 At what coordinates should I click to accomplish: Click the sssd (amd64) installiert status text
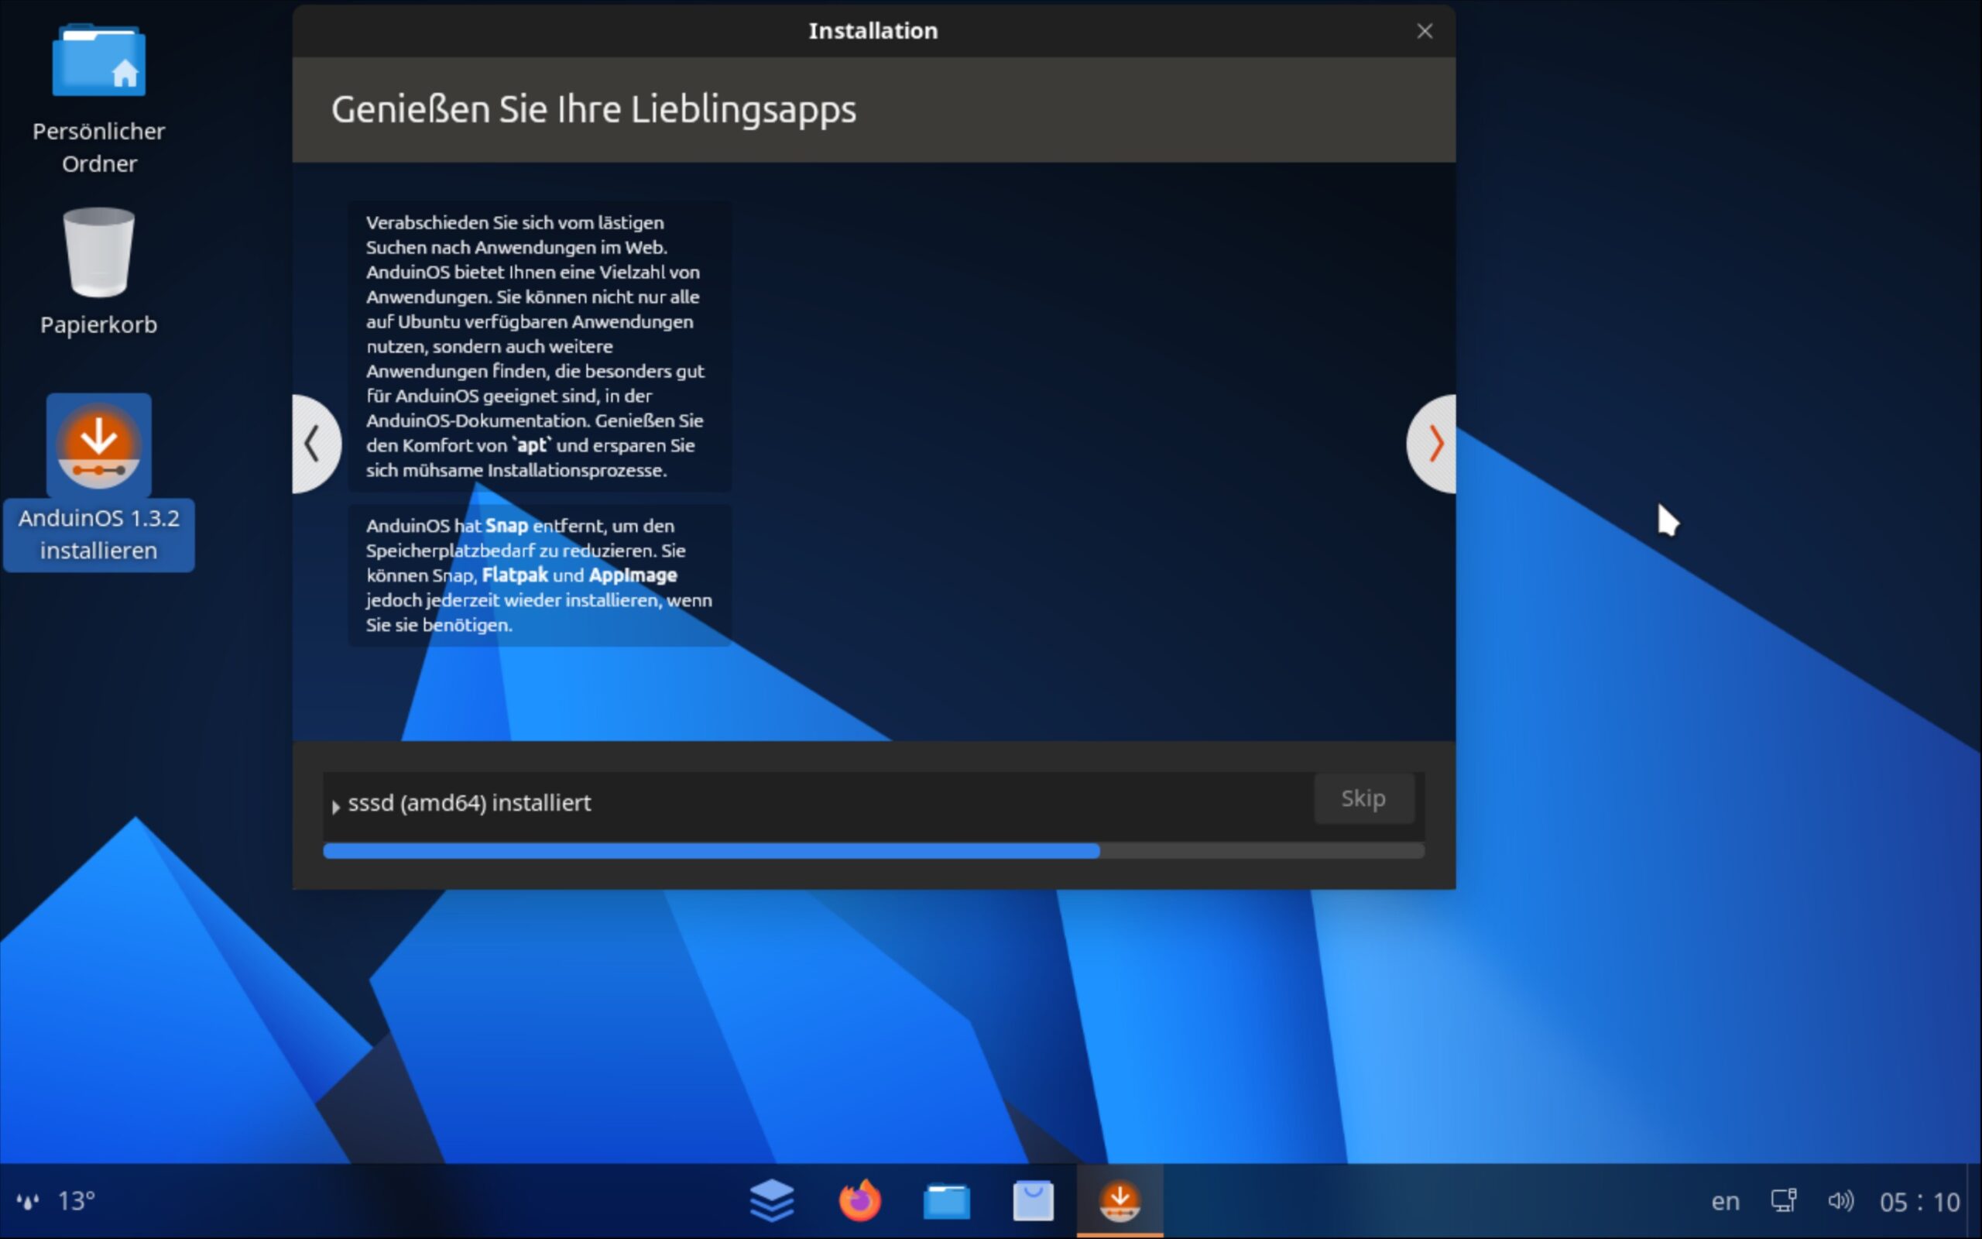[469, 803]
